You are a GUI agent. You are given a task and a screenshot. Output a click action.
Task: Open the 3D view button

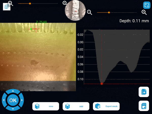[46, 106]
